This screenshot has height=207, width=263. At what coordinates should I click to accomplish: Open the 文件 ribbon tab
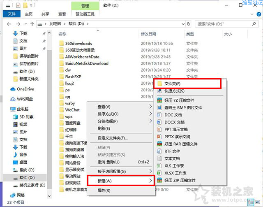coord(12,14)
